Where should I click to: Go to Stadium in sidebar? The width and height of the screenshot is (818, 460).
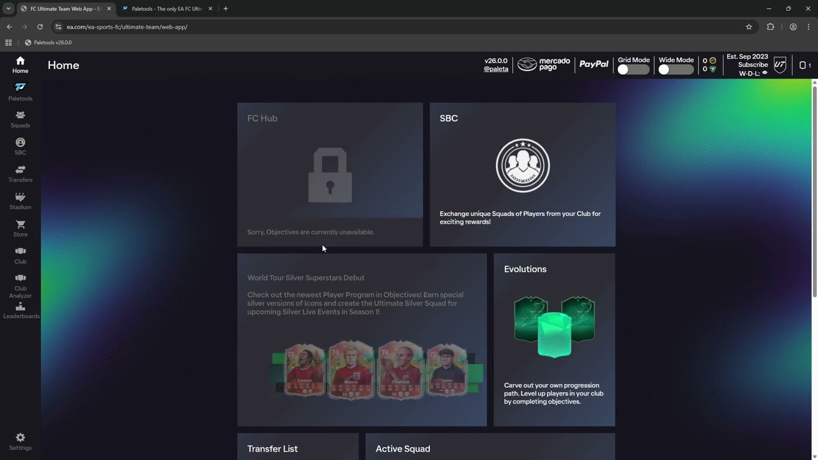click(x=20, y=201)
